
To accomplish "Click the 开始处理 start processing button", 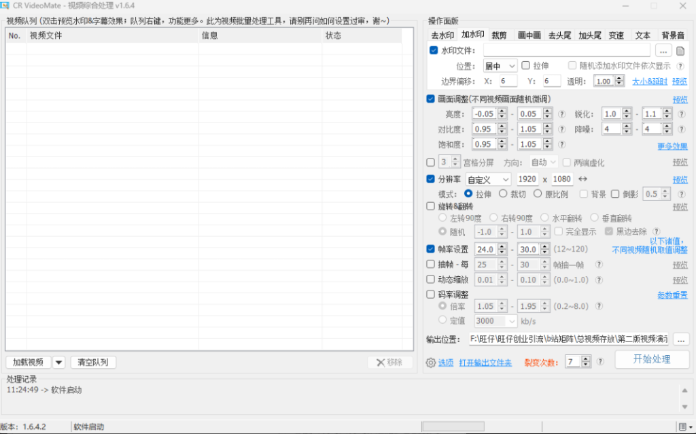I will click(x=651, y=359).
